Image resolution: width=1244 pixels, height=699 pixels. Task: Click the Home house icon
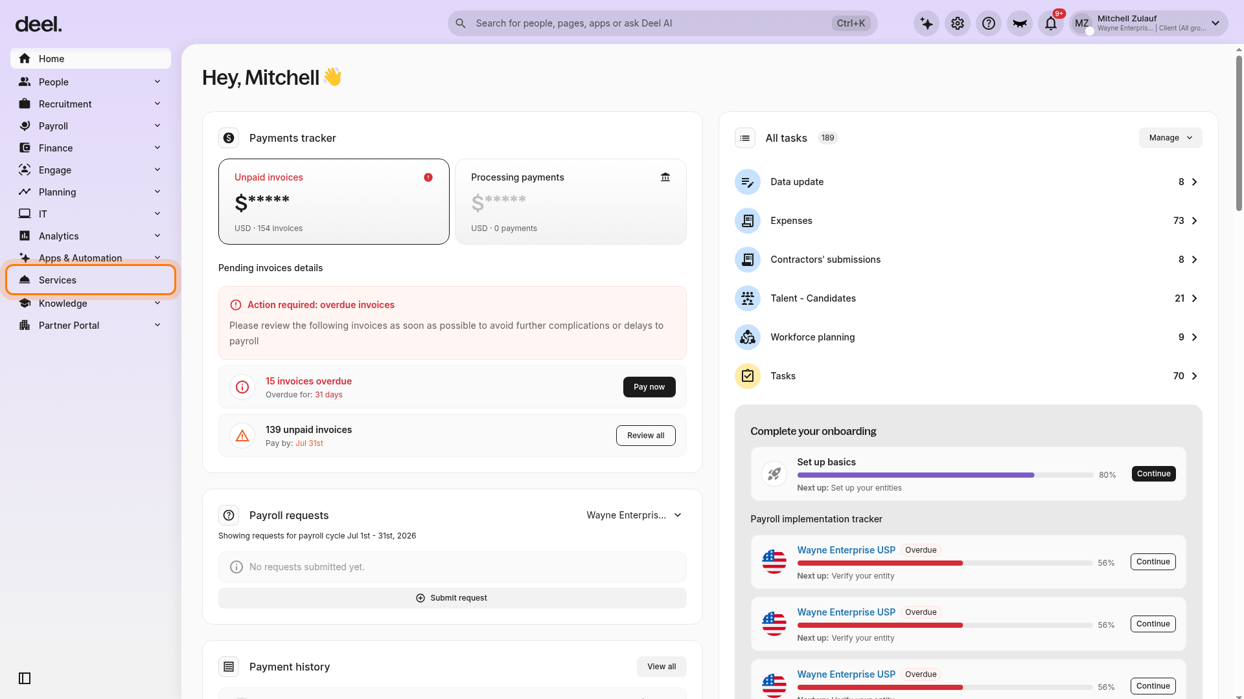click(x=25, y=58)
